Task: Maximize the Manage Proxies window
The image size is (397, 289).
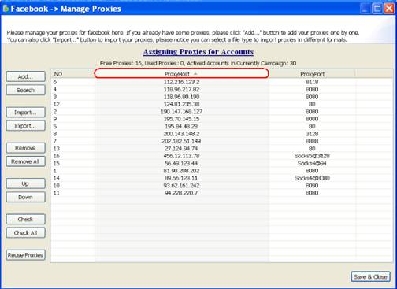Action: (377, 9)
